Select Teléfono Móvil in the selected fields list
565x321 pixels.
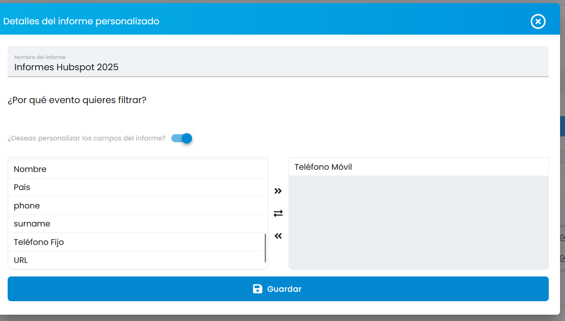point(323,167)
